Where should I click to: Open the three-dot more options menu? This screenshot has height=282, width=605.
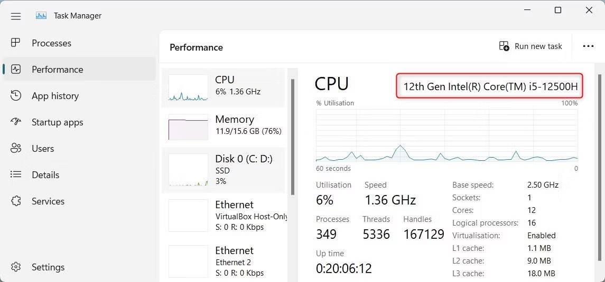click(588, 46)
